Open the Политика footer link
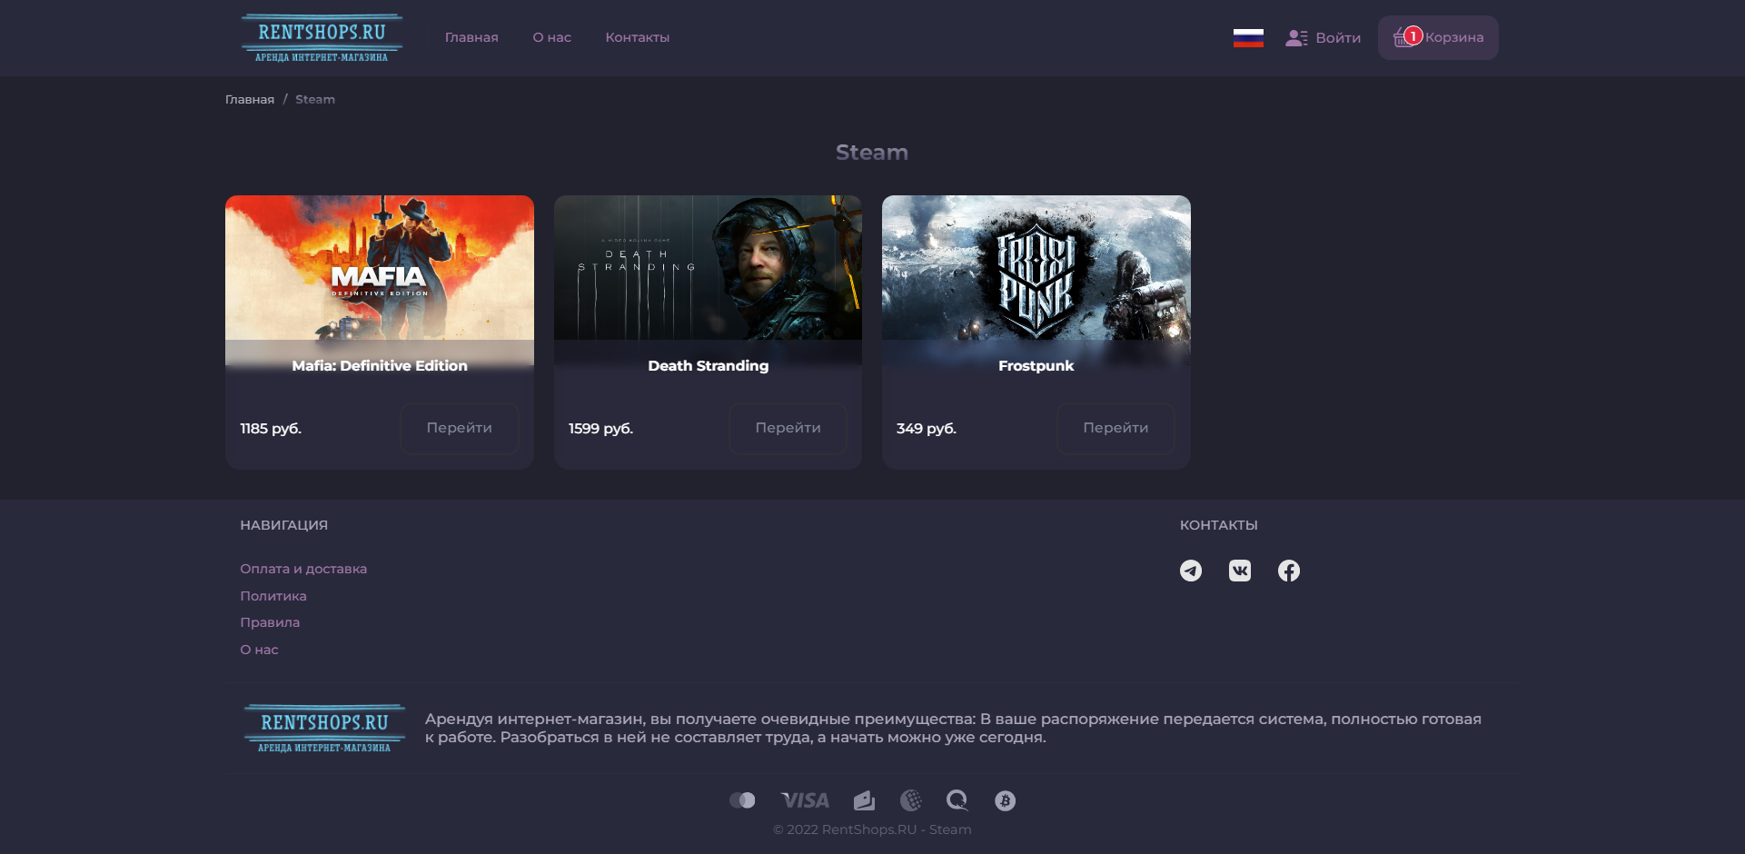Viewport: 1745px width, 854px height. (x=273, y=596)
